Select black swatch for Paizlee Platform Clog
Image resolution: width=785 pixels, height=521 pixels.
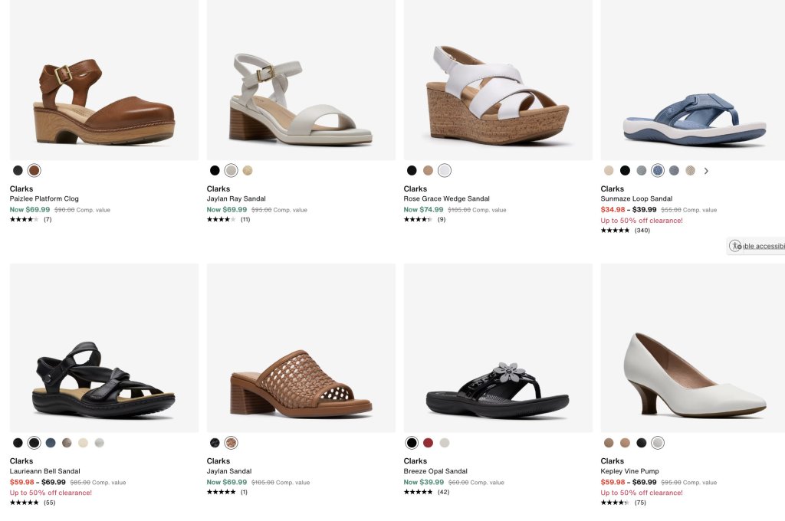point(18,171)
